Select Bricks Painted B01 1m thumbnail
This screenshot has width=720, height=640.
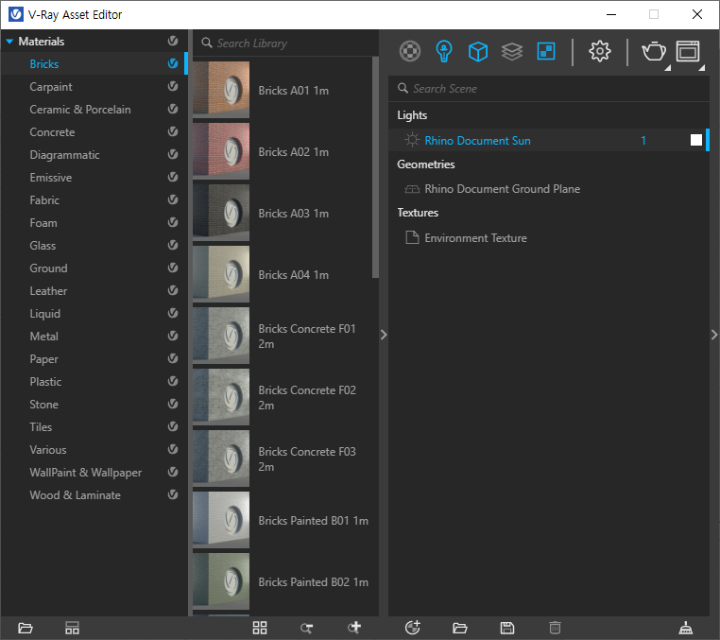221,520
